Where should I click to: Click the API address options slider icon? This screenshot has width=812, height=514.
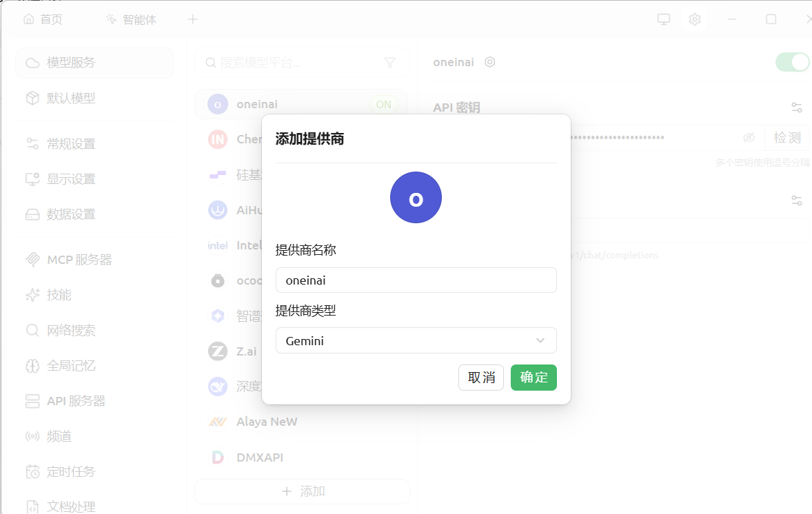pyautogui.click(x=796, y=201)
